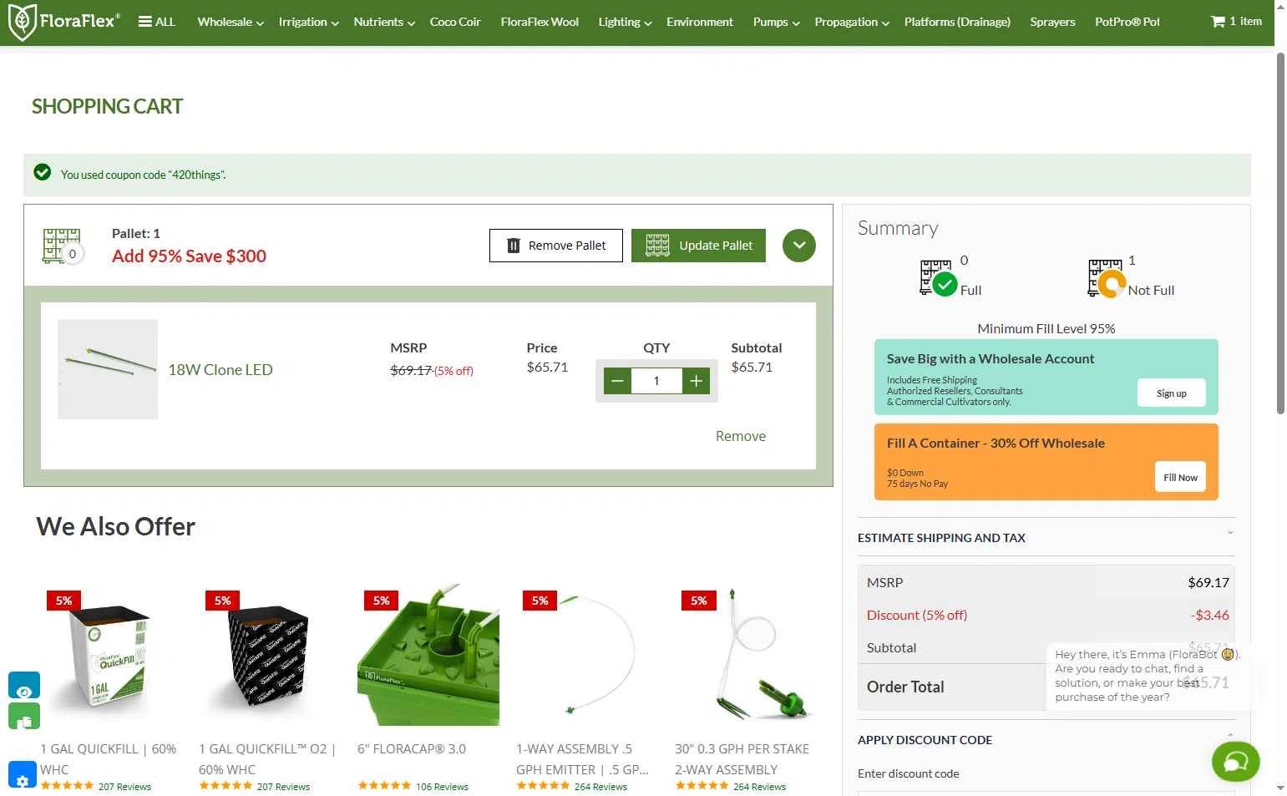Click 6" FLORACAP® 3.0 title
This screenshot has width=1287, height=796.
(412, 748)
